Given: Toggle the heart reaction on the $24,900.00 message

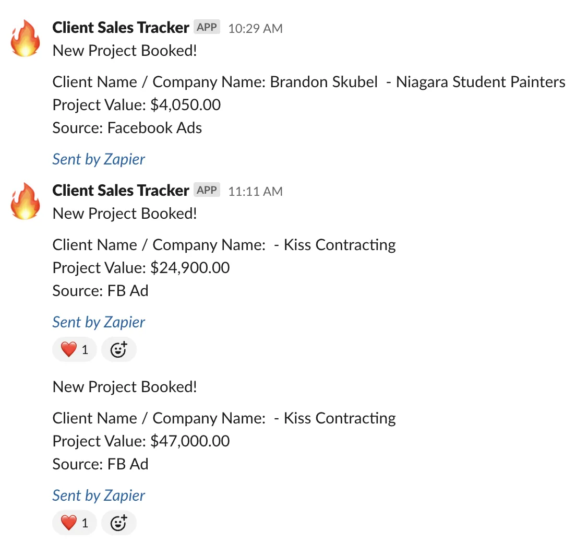Looking at the screenshot, I should point(75,349).
